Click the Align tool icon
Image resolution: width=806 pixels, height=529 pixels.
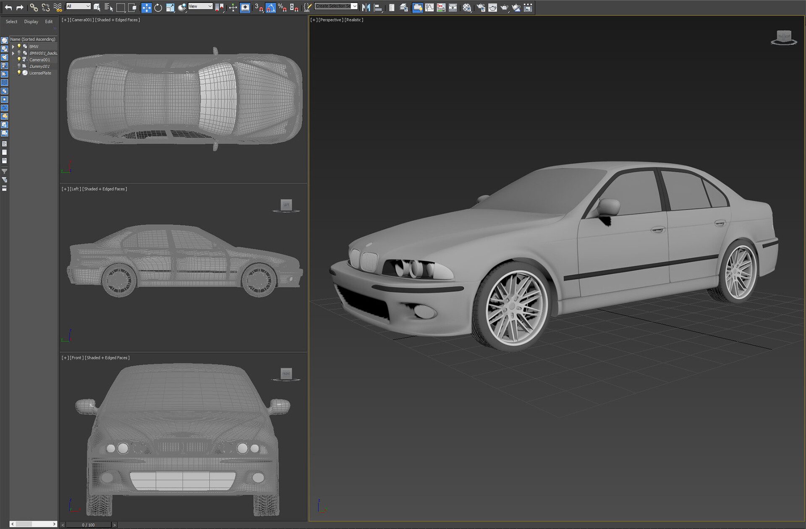pyautogui.click(x=378, y=8)
